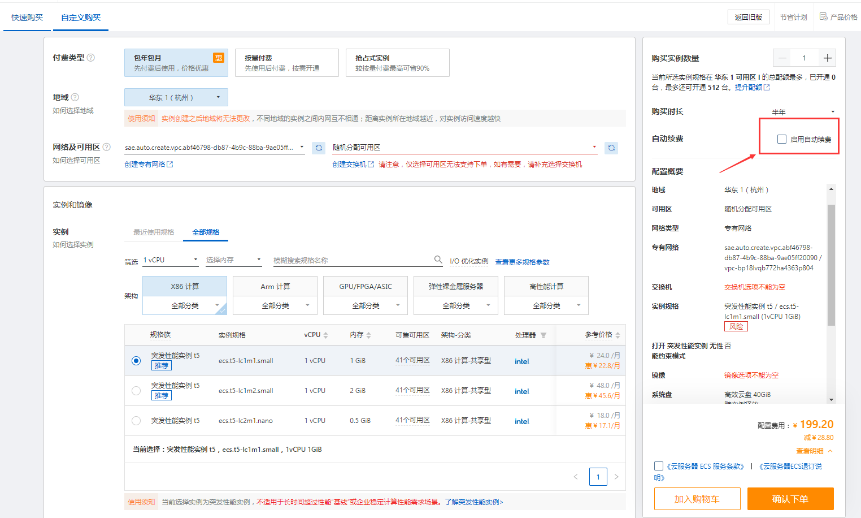Expand 全部分类 under X86 计算

185,305
